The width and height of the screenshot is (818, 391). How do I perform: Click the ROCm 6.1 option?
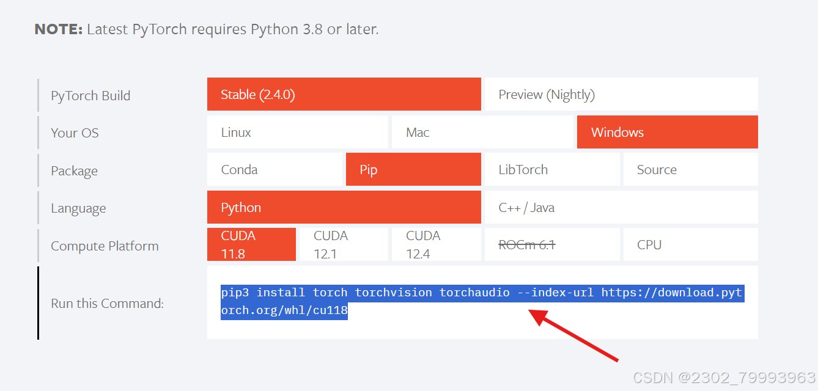point(552,244)
